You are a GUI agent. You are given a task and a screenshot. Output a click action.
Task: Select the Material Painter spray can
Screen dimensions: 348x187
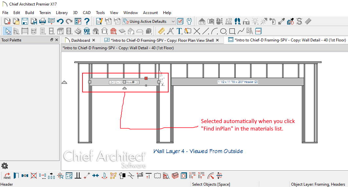pos(273,22)
